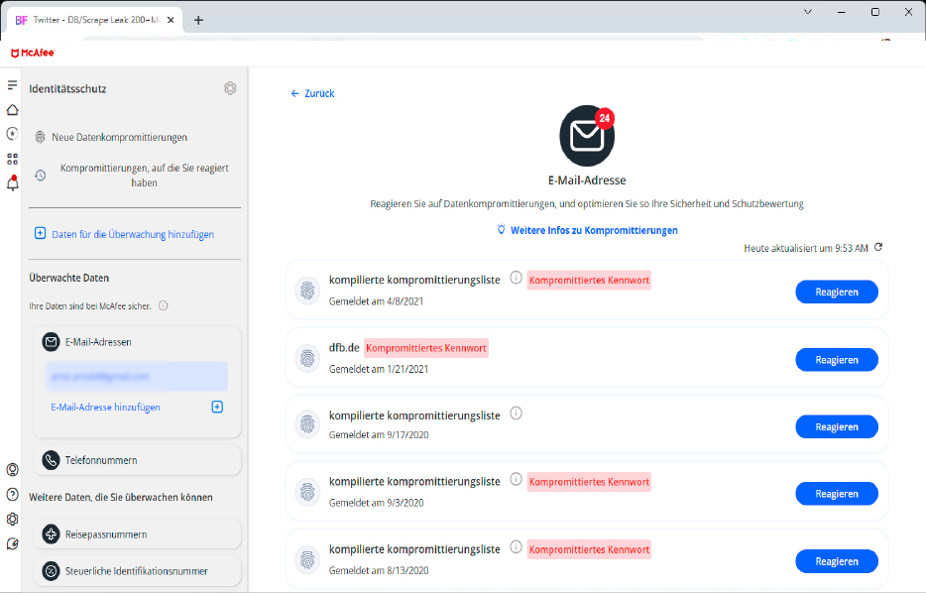This screenshot has height=593, width=926.
Task: Open Neue Datenkompromittierungen section
Action: (x=119, y=137)
